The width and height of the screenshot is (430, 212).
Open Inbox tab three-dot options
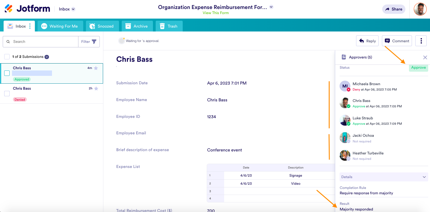point(30,26)
